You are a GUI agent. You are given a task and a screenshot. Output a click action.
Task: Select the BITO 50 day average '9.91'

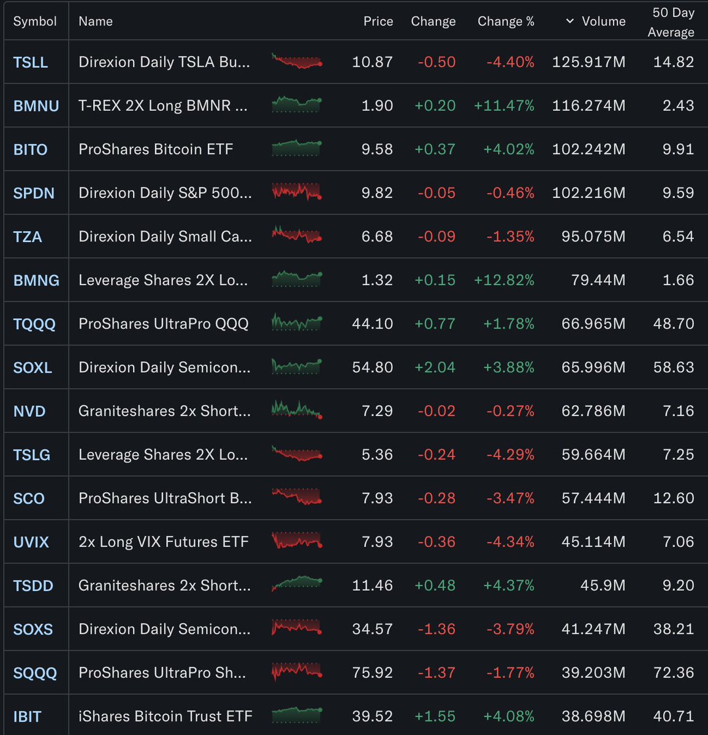pos(679,150)
